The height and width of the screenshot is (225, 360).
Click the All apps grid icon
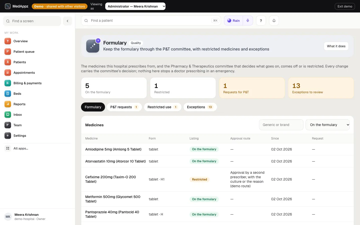click(8, 148)
